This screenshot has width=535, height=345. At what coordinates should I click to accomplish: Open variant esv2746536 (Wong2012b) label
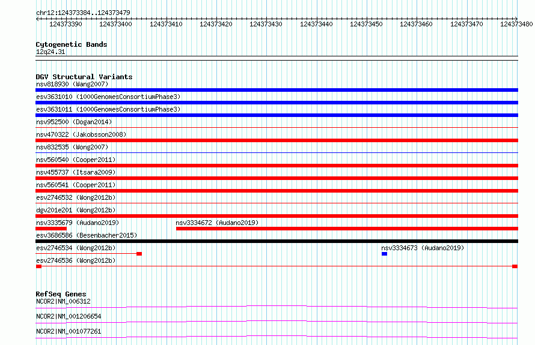click(x=76, y=260)
